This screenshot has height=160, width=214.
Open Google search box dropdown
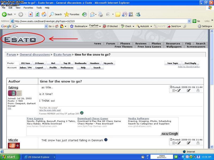point(46,26)
